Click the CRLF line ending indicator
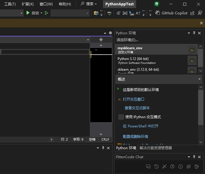The width and height of the screenshot is (205, 174). [105, 139]
